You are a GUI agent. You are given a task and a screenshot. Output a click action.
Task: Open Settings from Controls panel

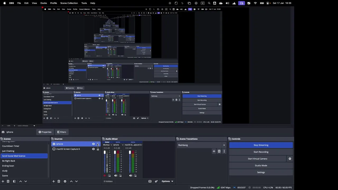click(x=261, y=172)
